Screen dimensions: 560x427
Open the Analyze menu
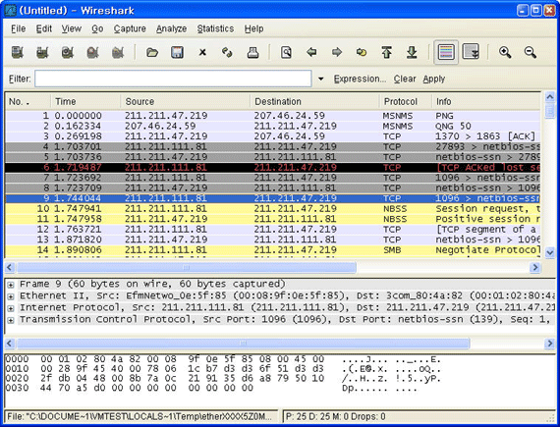coord(171,28)
